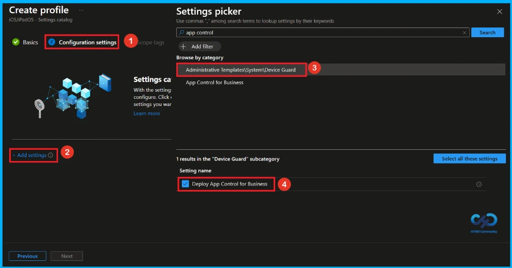Click the Add settings link
This screenshot has width=512, height=268.
coord(30,155)
